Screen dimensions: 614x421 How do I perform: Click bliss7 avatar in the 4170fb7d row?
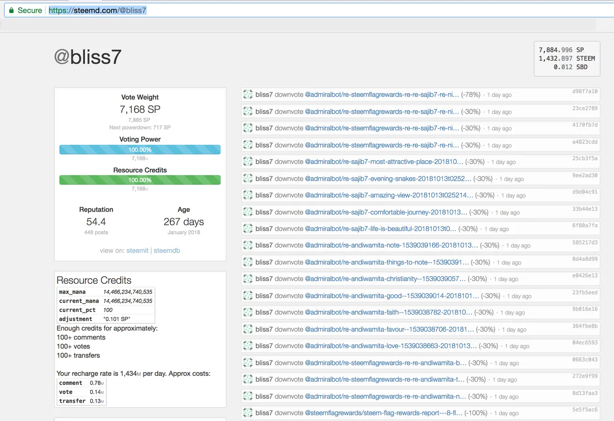(x=248, y=128)
